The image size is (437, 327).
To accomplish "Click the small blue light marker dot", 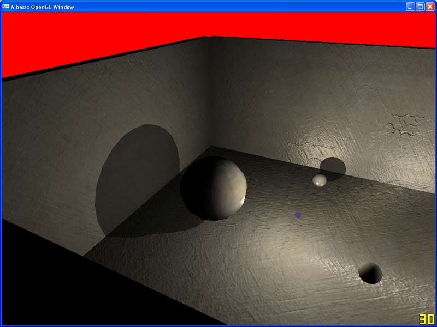I will (x=298, y=215).
